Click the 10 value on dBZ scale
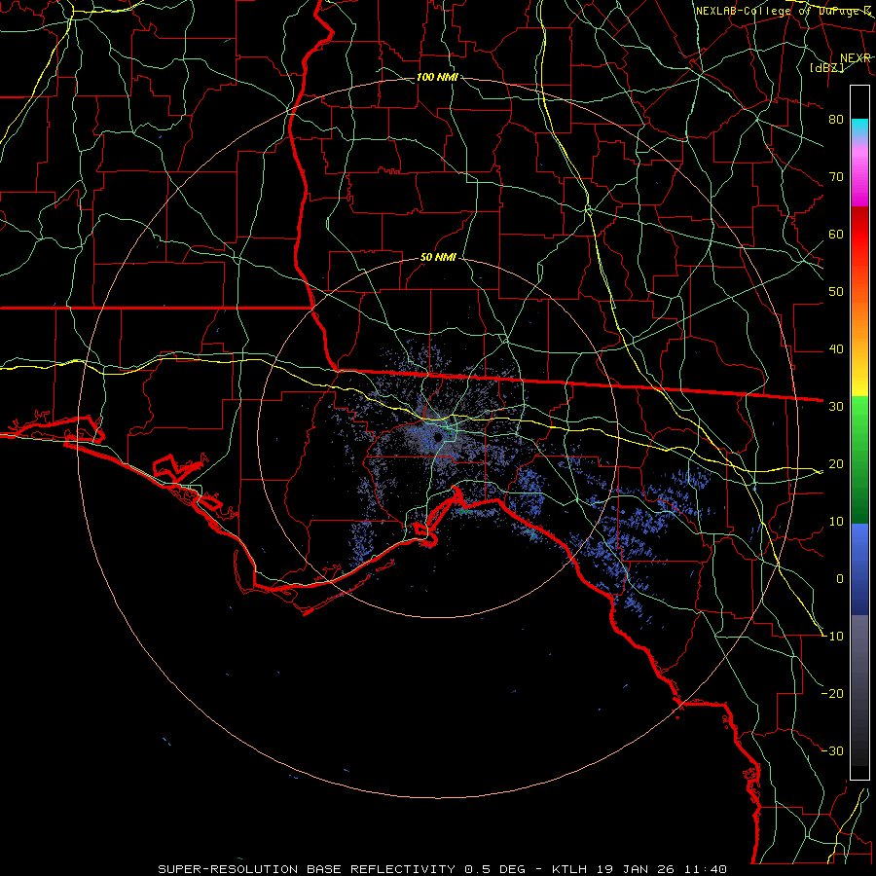This screenshot has height=876, width=876. [836, 522]
